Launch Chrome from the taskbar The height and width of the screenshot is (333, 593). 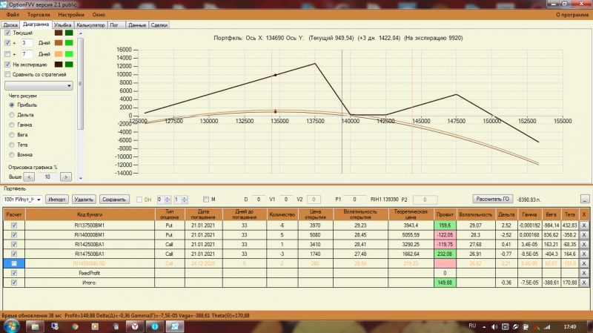pos(75,326)
